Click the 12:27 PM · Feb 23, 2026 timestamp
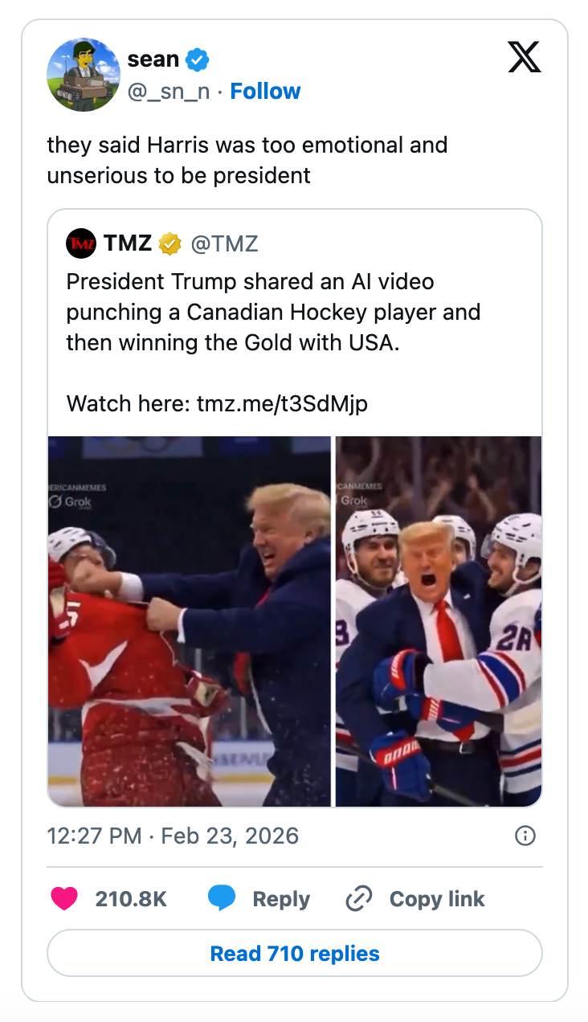Viewport: 588px width, 1022px height. (x=173, y=836)
